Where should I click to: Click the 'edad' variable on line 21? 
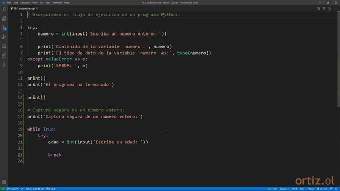click(53, 142)
